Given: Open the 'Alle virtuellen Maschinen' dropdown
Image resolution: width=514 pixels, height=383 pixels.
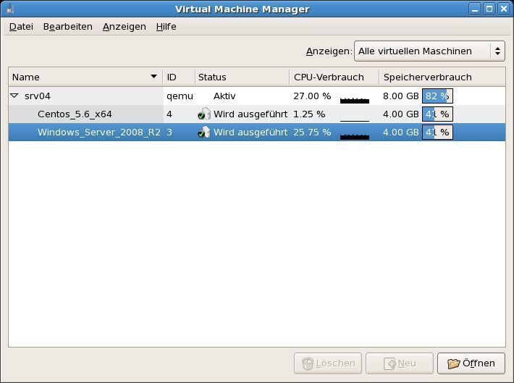Looking at the screenshot, I should coord(429,51).
